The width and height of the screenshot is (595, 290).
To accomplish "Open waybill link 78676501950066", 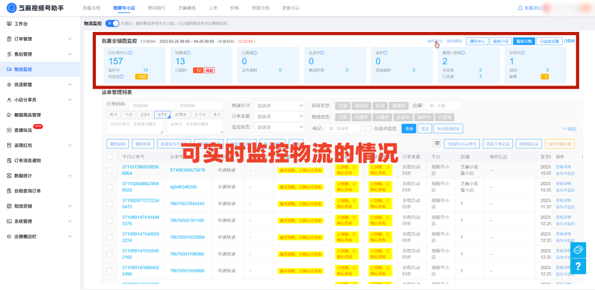I will 187,271.
